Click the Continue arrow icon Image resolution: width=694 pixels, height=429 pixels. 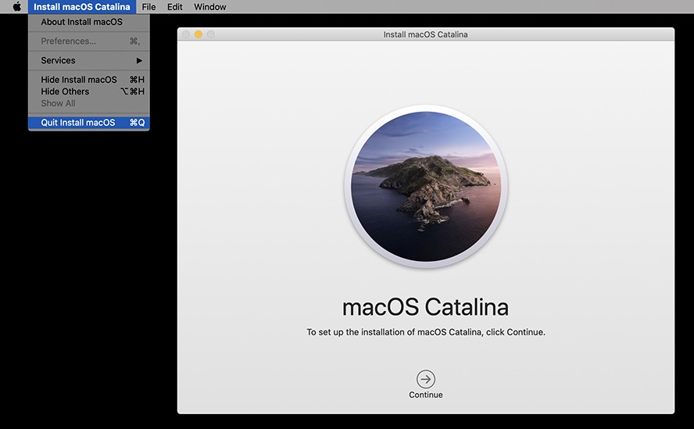pyautogui.click(x=426, y=380)
